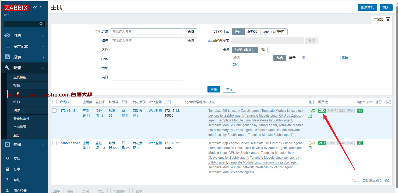The height and width of the screenshot is (193, 398).
Task: Click the question mark icon for 帮助
Action: [x=7, y=180]
